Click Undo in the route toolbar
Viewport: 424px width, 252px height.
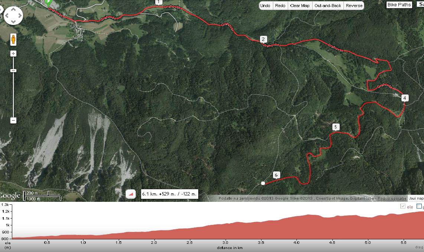click(265, 6)
